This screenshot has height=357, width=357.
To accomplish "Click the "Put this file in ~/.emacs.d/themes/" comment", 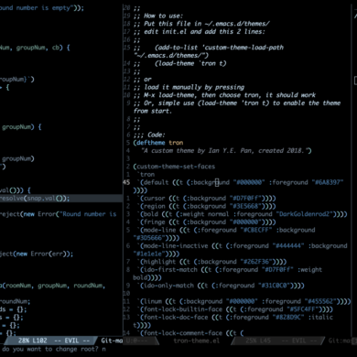I will [207, 24].
